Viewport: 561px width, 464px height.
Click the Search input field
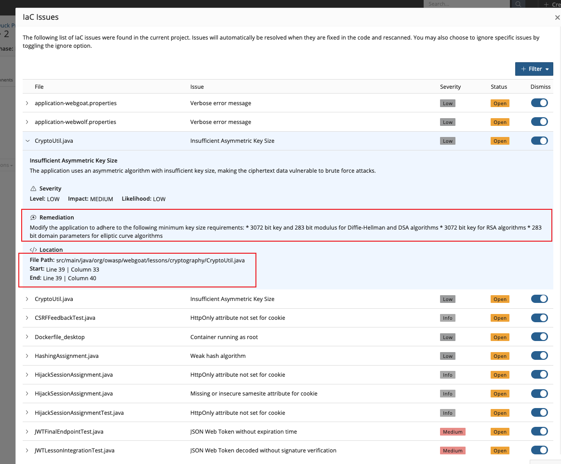point(467,4)
